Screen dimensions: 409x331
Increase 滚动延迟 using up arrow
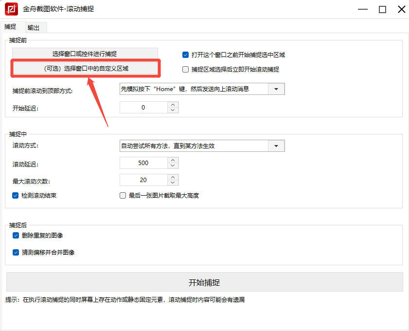coord(173,160)
